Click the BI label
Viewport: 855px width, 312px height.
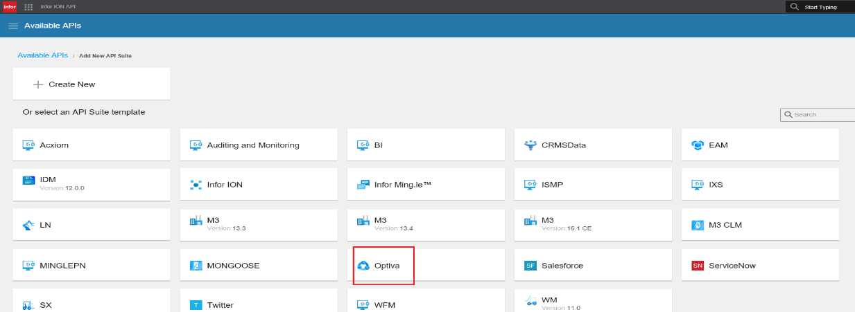coord(379,145)
